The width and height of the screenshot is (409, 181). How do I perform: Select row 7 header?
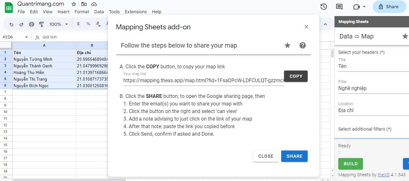5,92
